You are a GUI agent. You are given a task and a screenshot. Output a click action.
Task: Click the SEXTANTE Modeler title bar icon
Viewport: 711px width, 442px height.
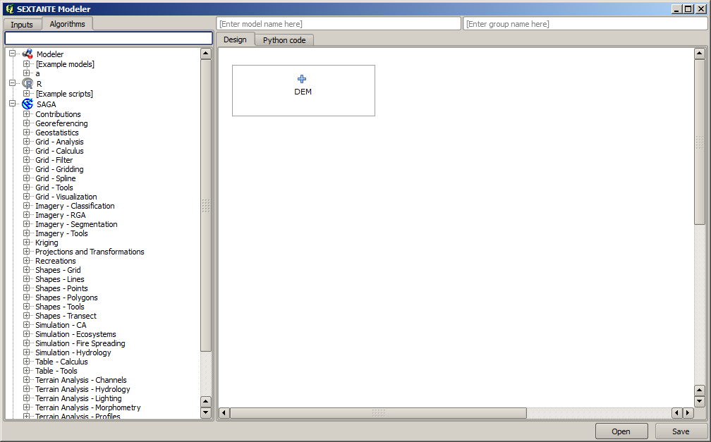(x=8, y=8)
